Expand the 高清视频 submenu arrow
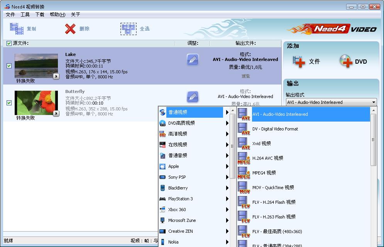Image resolution: width=384 pixels, height=247 pixels. pos(227,134)
